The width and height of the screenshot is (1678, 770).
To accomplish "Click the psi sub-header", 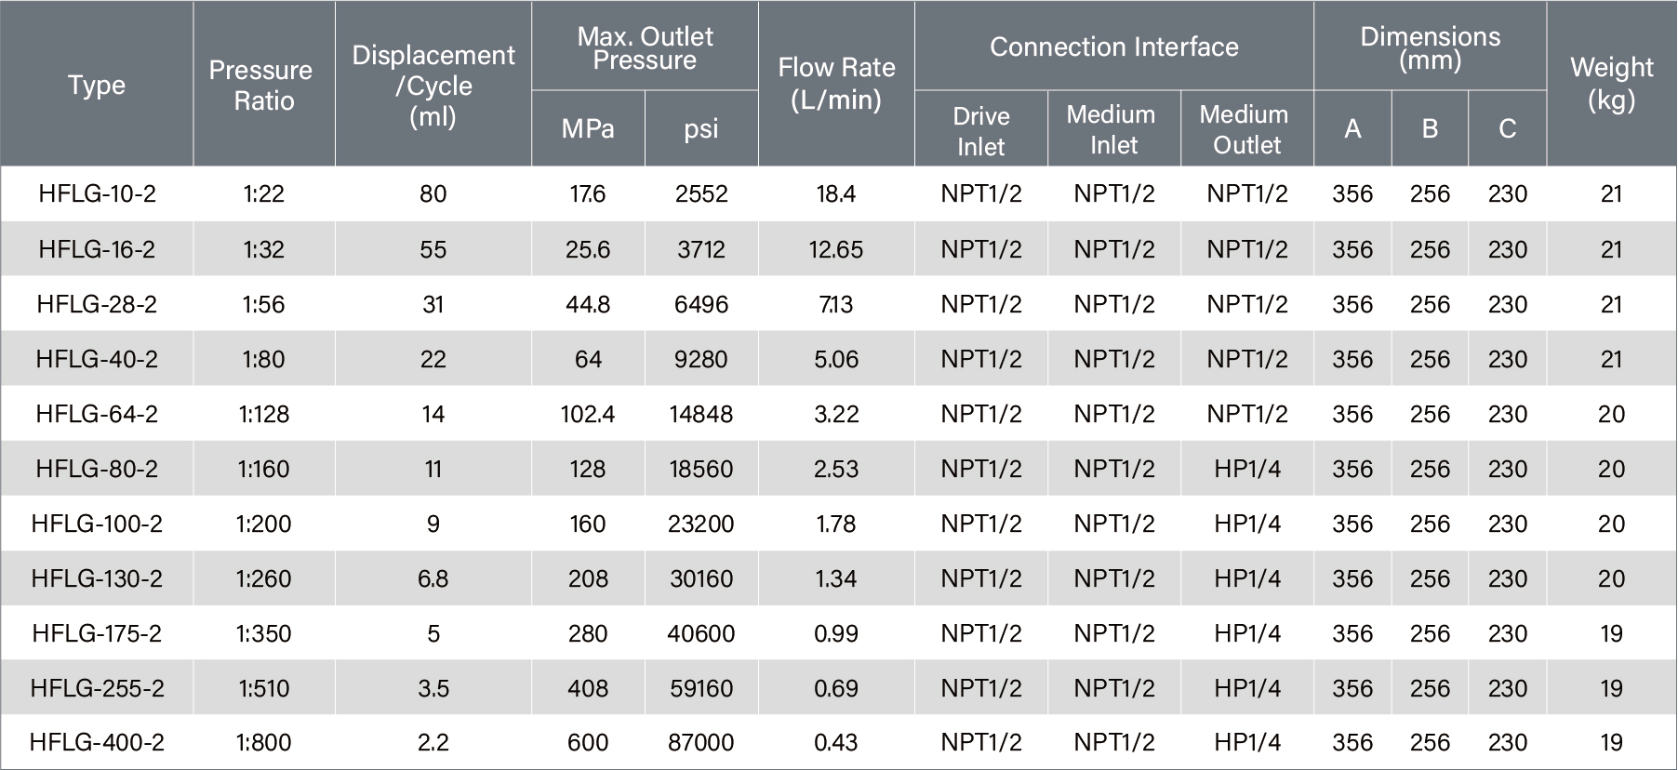I will coord(701,128).
